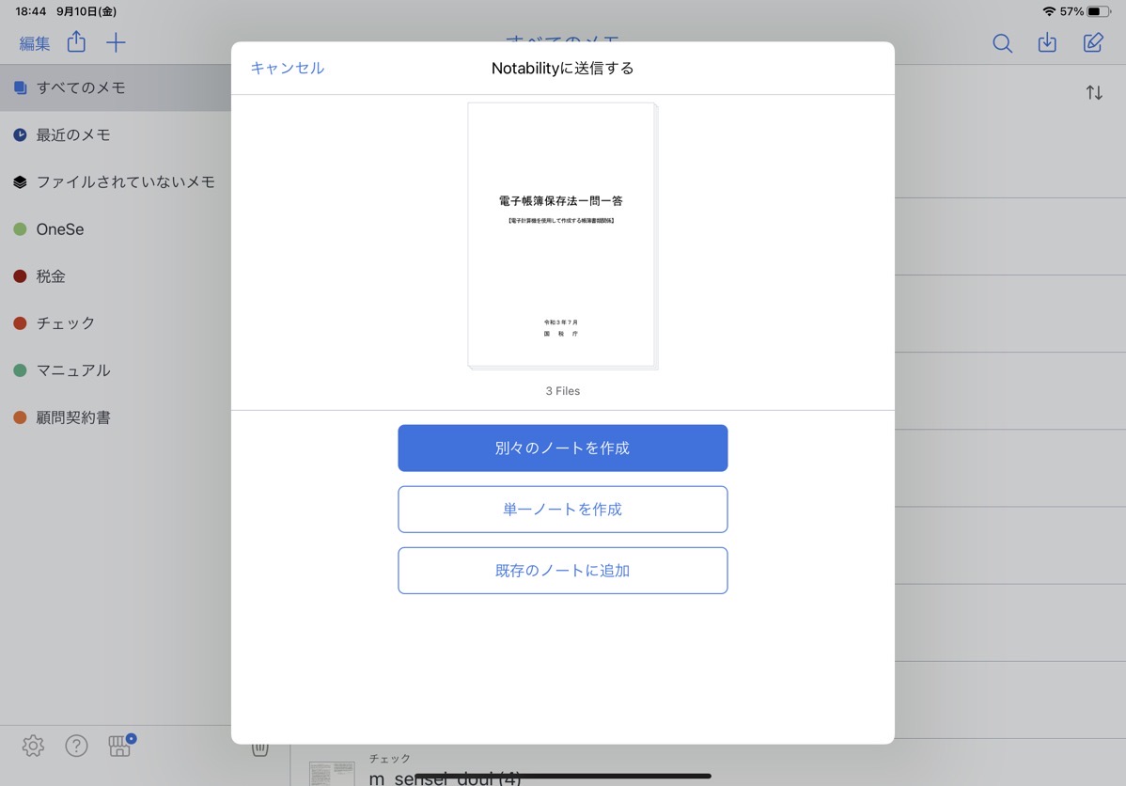The image size is (1126, 786).
Task: Tap the 3 Files label
Action: 562,391
